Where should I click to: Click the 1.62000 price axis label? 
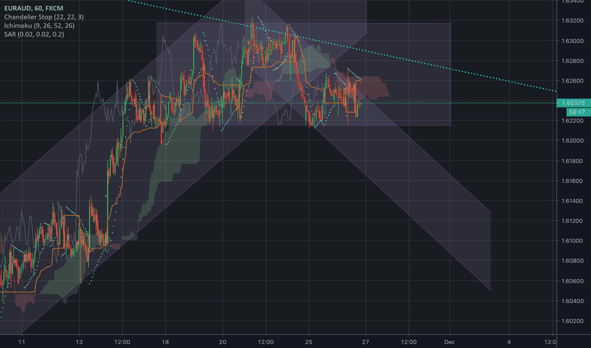(x=573, y=140)
